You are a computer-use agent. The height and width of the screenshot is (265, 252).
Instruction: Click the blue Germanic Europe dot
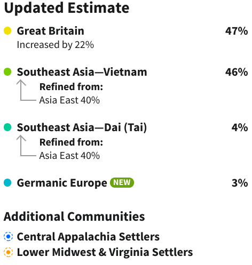7,183
